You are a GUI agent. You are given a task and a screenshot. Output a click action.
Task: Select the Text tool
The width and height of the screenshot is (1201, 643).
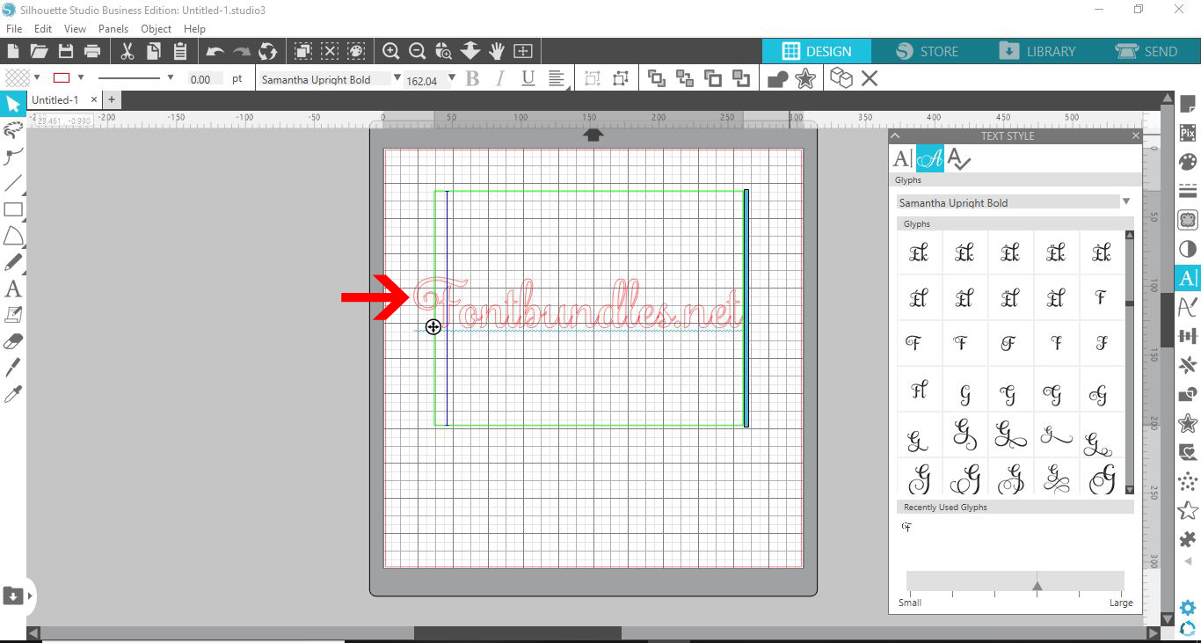(x=13, y=288)
